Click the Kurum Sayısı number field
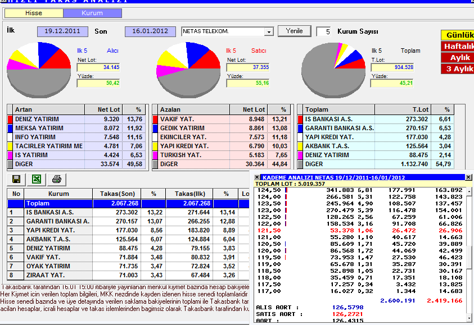Screen dimensions: 474x325 tap(323, 31)
